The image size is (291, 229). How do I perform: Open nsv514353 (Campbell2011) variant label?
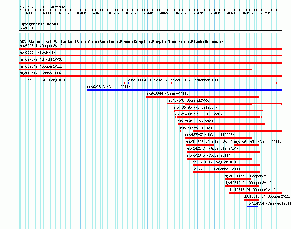coord(209,142)
